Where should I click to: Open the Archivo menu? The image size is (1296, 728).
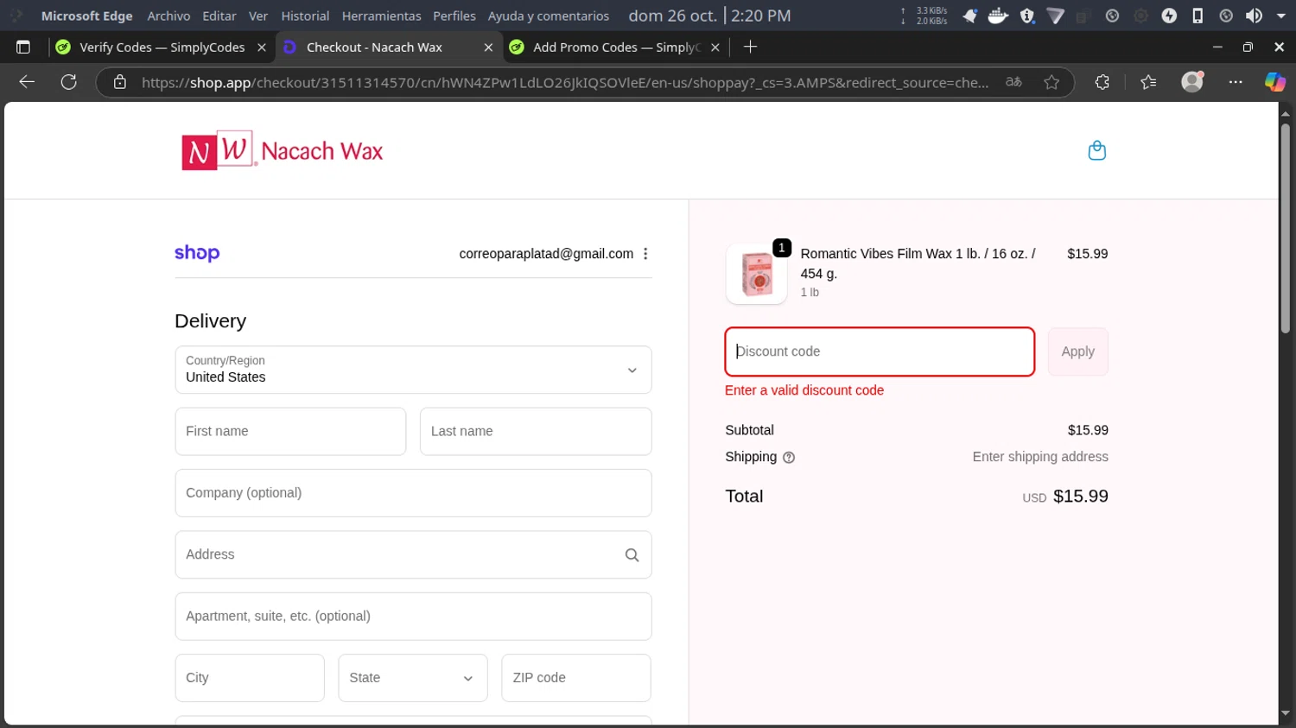(x=168, y=16)
